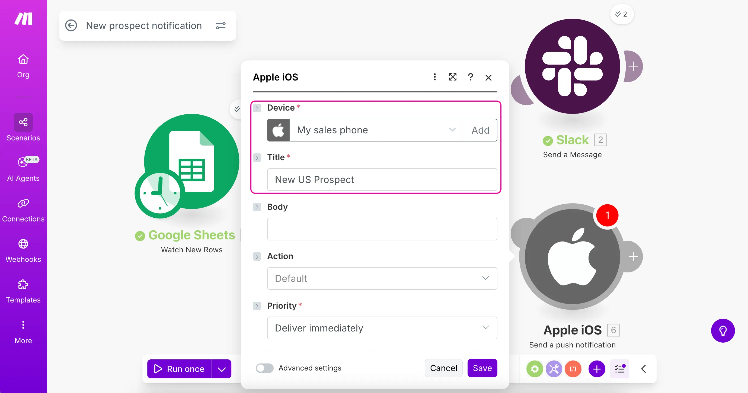Viewport: 748px width, 393px height.
Task: Open help for the Apple iOS module
Action: [470, 77]
